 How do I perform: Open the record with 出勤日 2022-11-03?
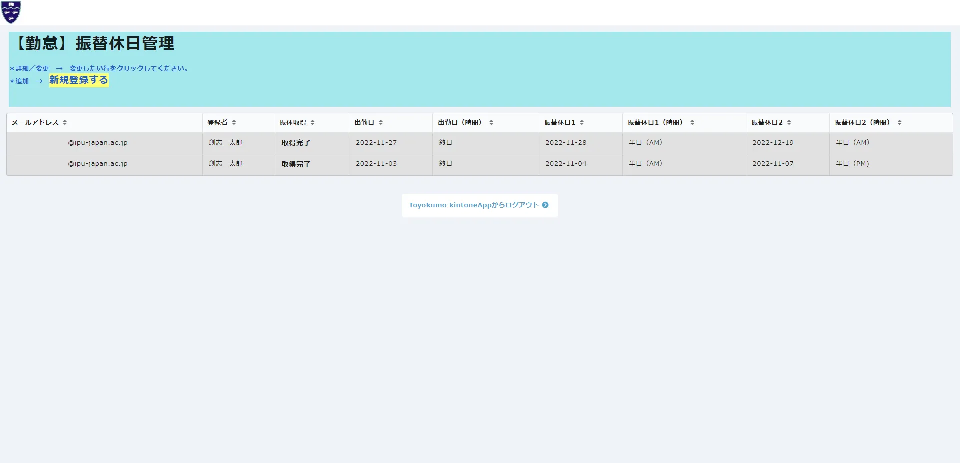(x=376, y=164)
